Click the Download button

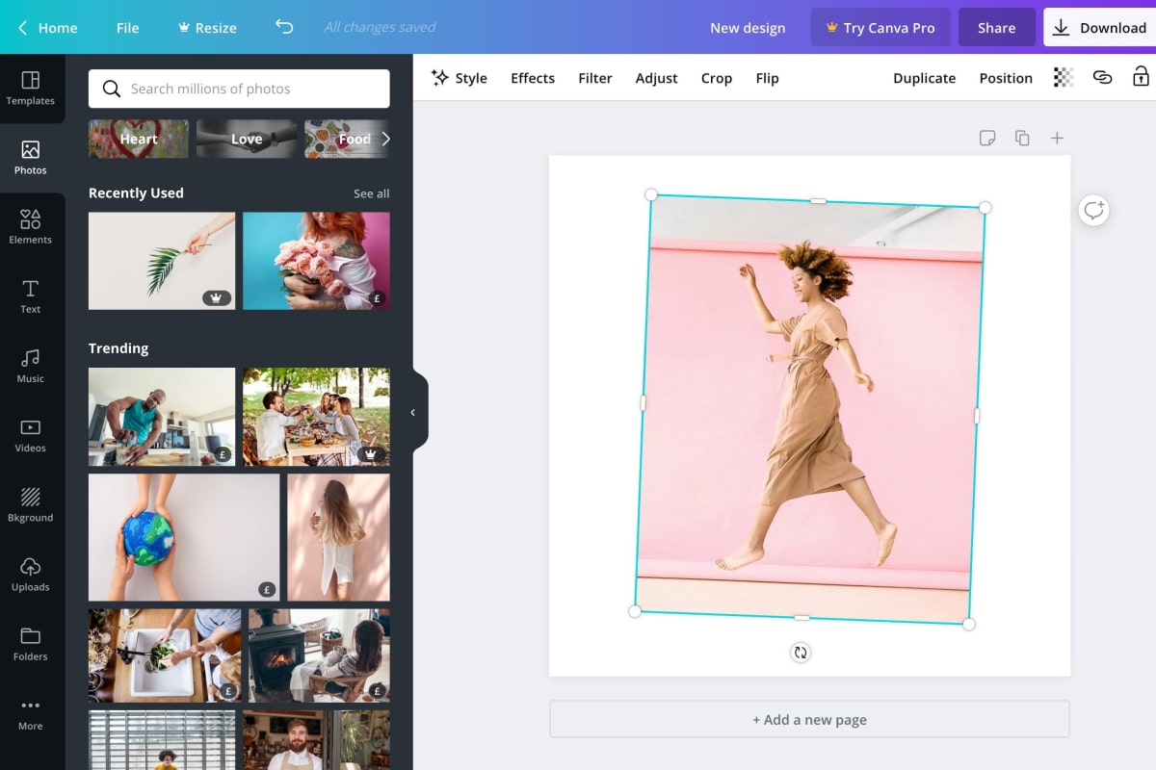click(1099, 28)
